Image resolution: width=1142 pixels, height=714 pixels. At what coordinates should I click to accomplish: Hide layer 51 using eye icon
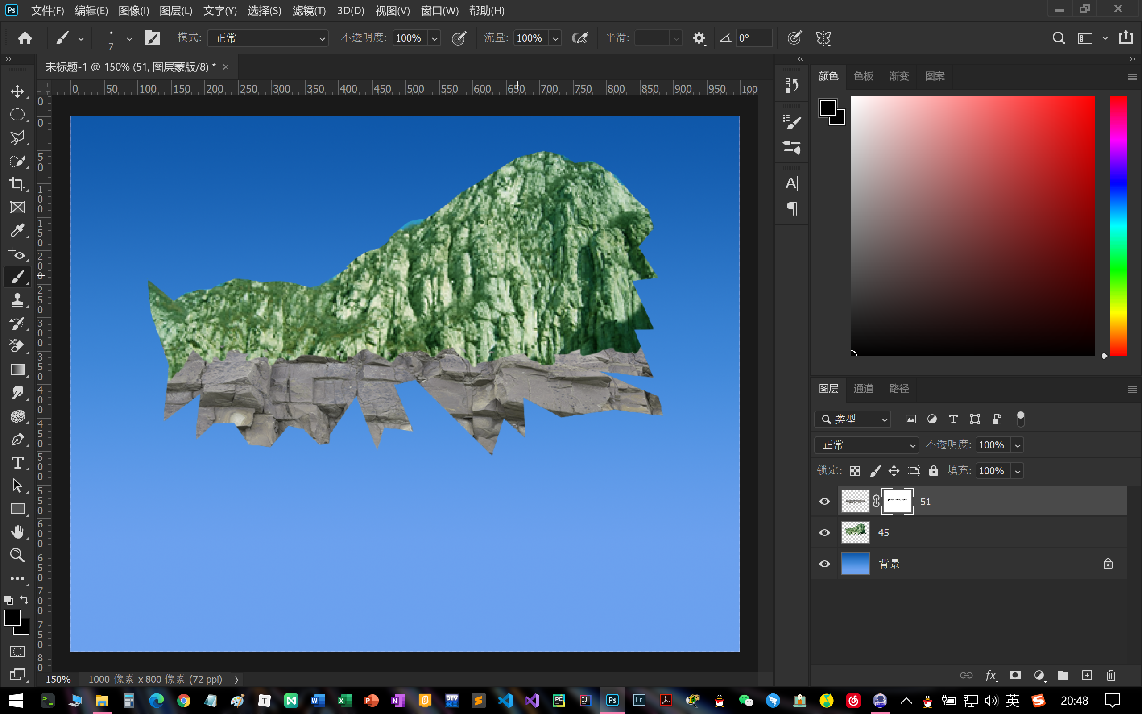click(x=824, y=502)
